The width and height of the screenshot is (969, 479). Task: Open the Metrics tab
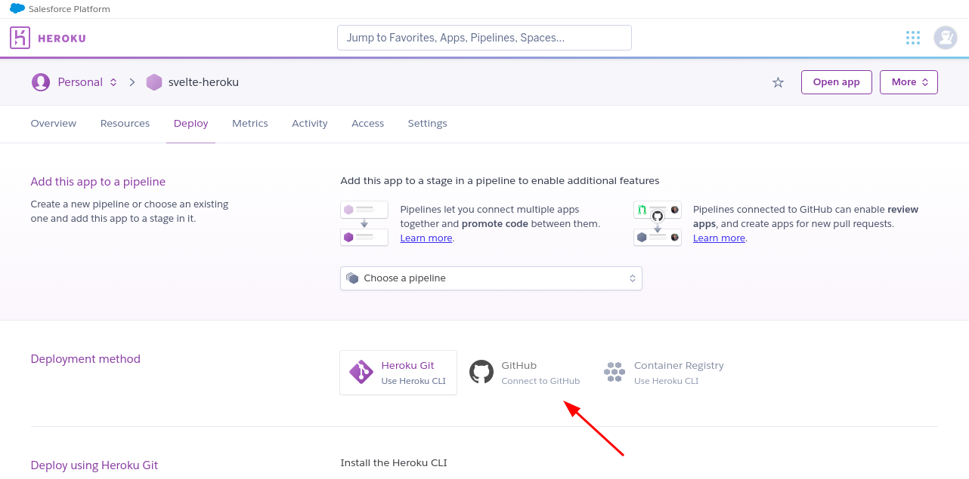249,123
